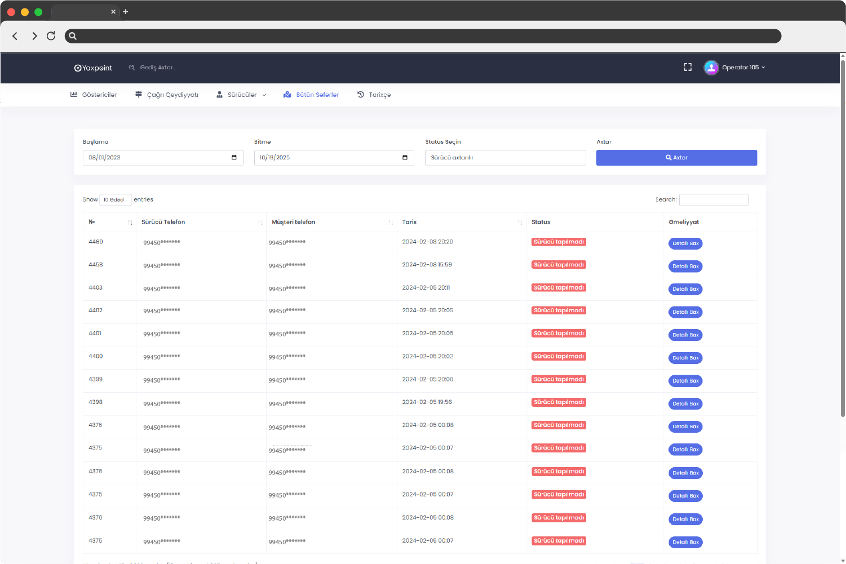The width and height of the screenshot is (846, 564).
Task: Click the Gediş Axtar search icon
Action: pyautogui.click(x=132, y=67)
